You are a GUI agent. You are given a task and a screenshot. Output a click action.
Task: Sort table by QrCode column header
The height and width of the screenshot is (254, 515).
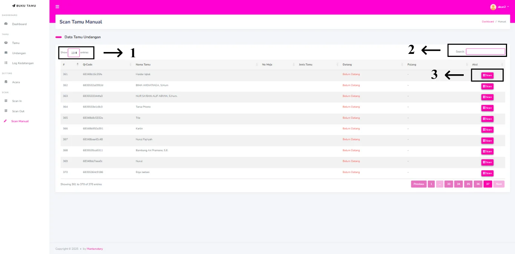click(87, 64)
